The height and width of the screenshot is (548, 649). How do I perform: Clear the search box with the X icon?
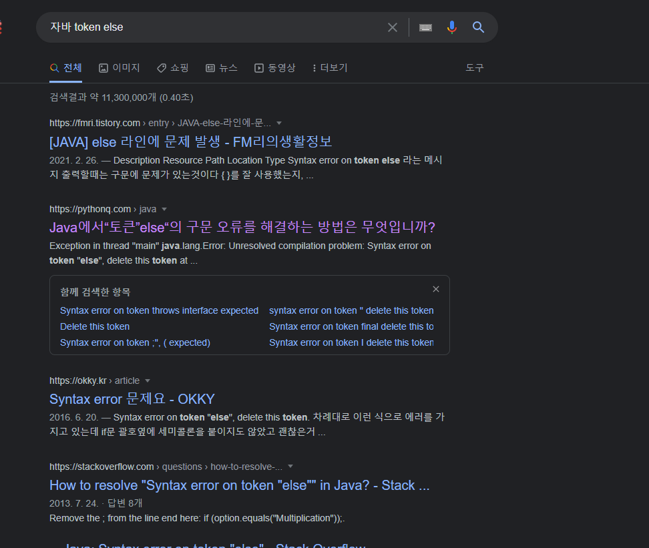tap(393, 27)
